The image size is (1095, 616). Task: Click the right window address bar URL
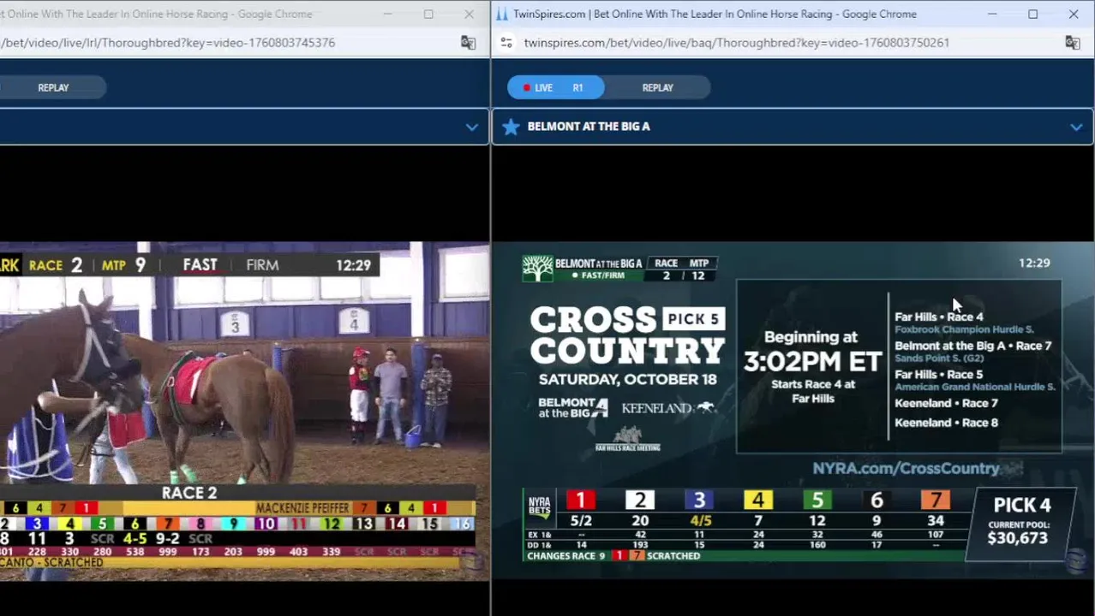[736, 42]
